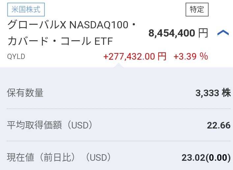Tap the 株 unit next to 3,333

226,93
